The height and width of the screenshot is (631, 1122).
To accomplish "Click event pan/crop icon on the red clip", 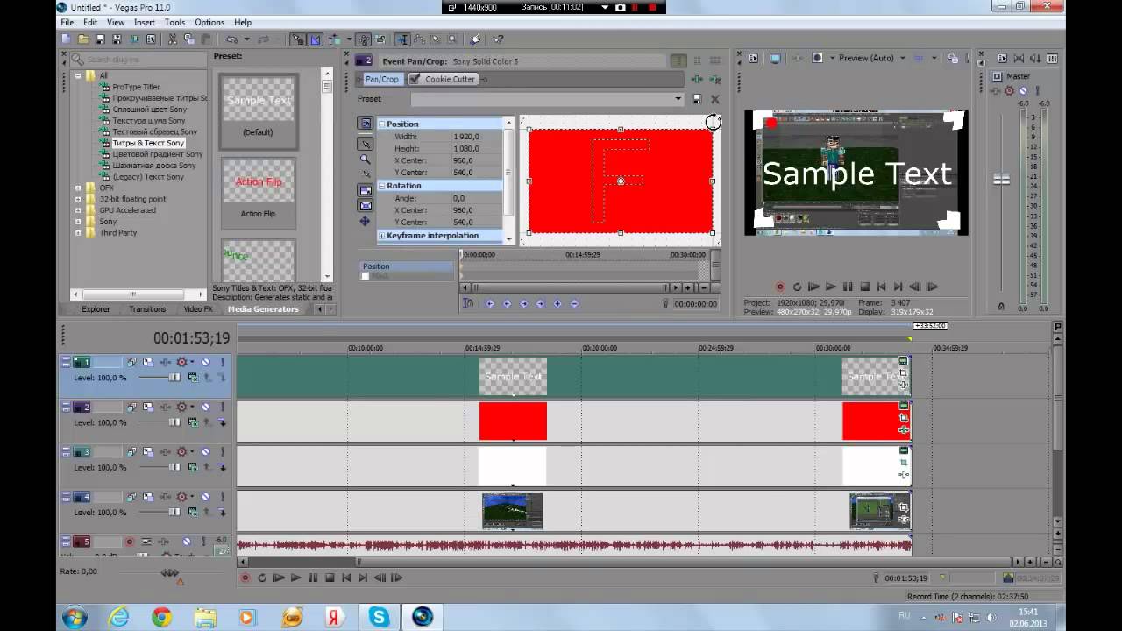I will pyautogui.click(x=904, y=418).
